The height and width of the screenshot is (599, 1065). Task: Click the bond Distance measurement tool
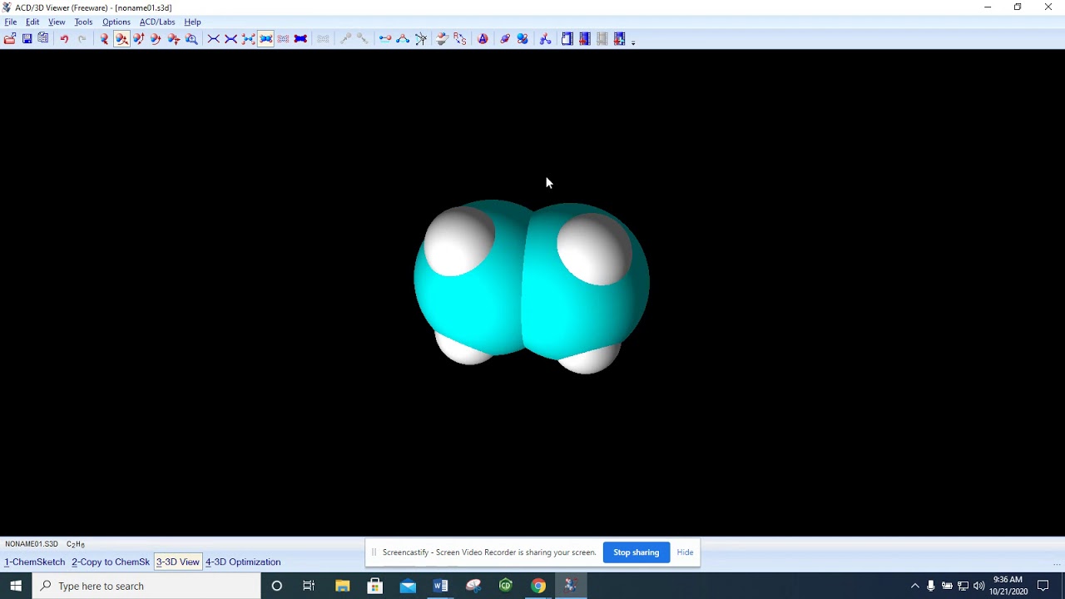tap(385, 39)
